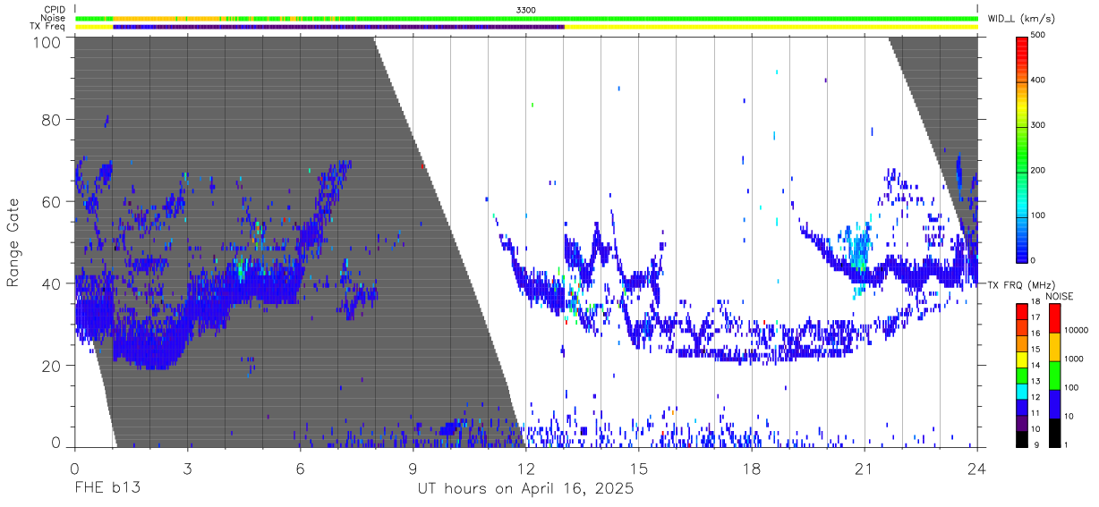Image resolution: width=1099 pixels, height=507 pixels.
Task: Click the 1 label on the NOISE legend
Action: (1065, 444)
